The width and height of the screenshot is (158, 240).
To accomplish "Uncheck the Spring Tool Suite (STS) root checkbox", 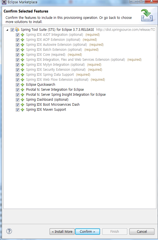I will [x=12, y=30].
